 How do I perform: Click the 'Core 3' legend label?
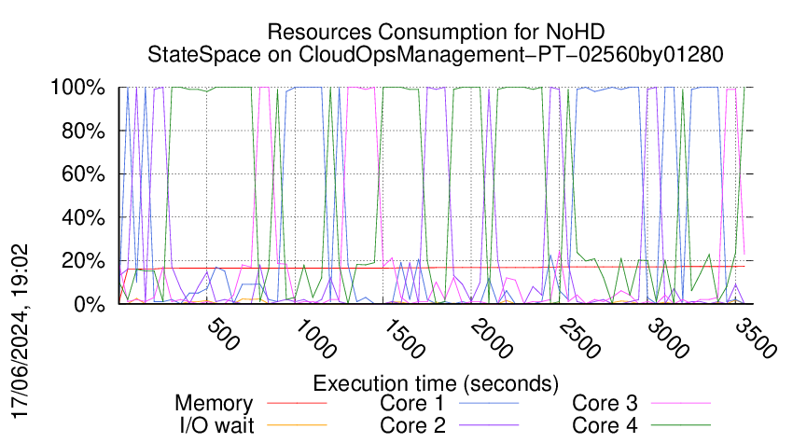coord(605,404)
